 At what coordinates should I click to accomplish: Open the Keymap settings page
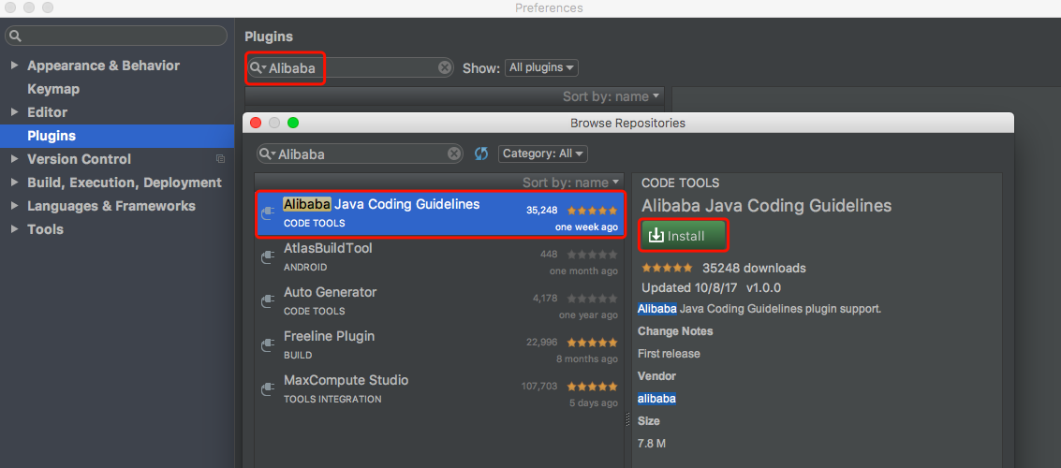[53, 89]
